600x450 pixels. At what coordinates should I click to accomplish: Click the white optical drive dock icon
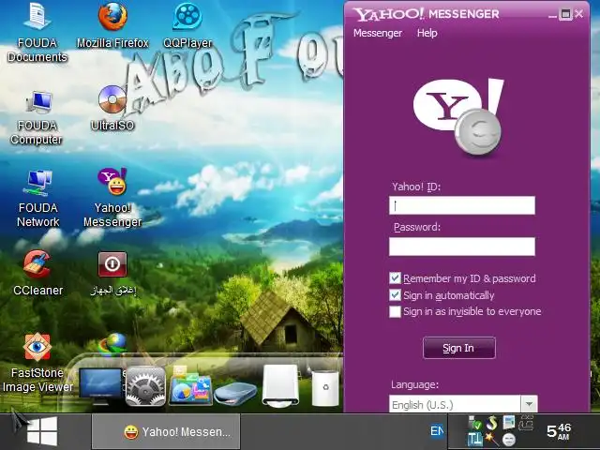(x=280, y=385)
